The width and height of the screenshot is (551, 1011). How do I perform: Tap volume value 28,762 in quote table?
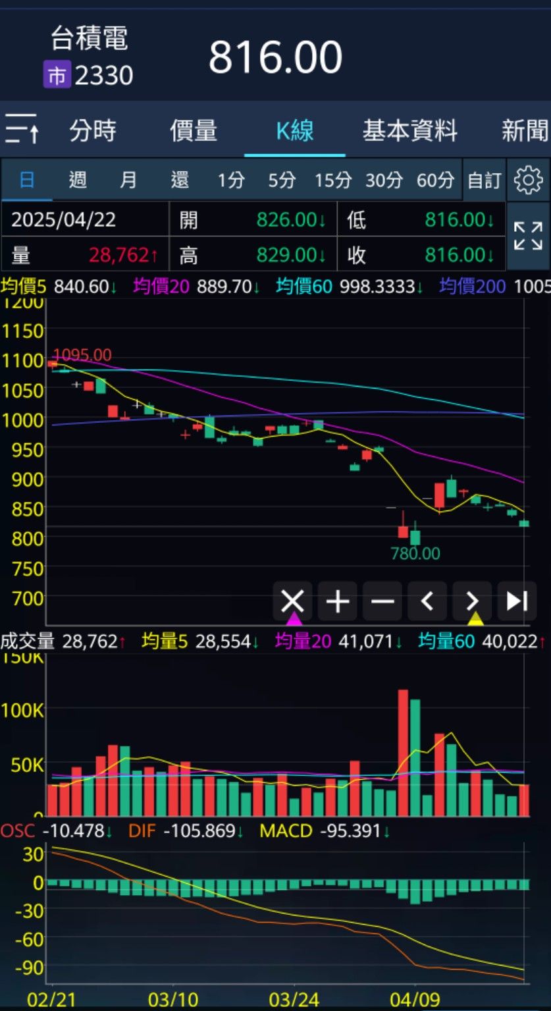pyautogui.click(x=123, y=254)
